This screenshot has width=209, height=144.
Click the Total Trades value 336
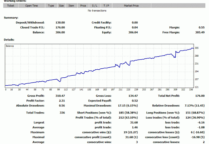pyautogui.click(x=62, y=113)
